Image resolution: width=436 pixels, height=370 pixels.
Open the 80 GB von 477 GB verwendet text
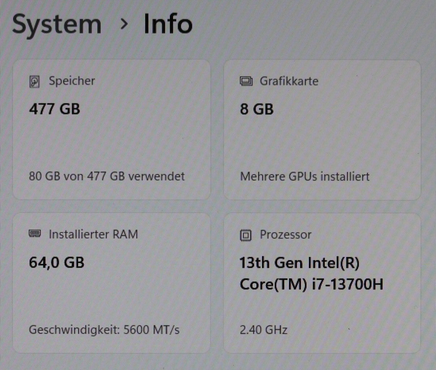tap(107, 176)
